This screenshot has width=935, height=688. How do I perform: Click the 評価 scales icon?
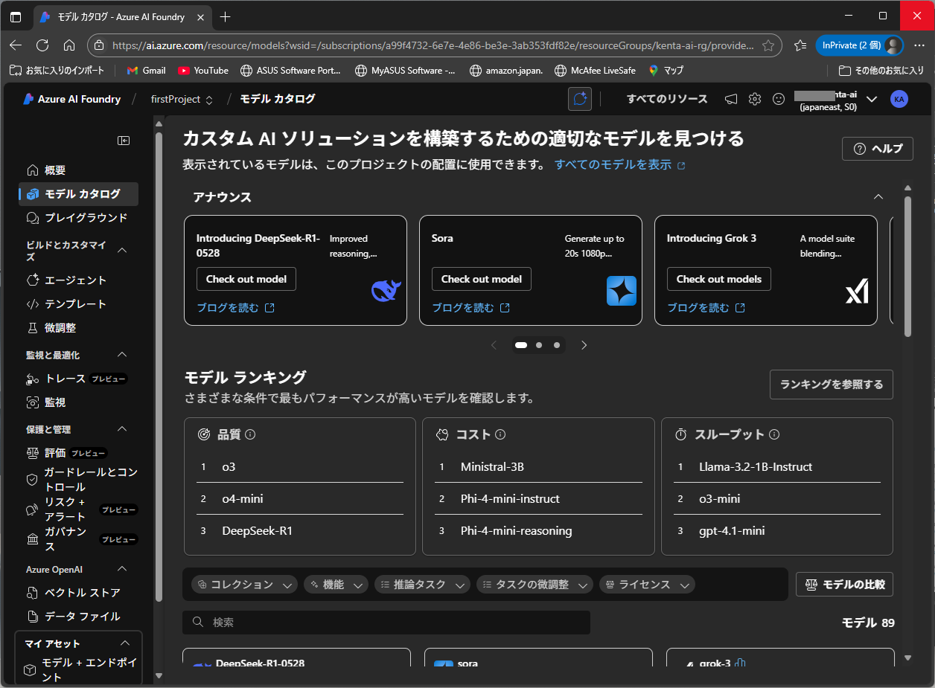point(33,453)
